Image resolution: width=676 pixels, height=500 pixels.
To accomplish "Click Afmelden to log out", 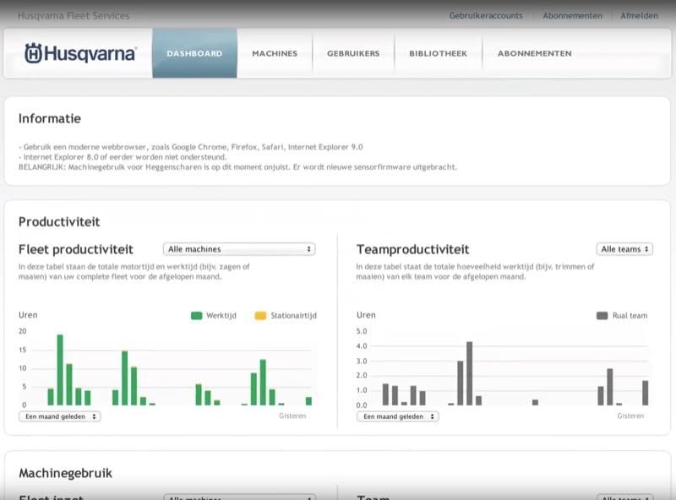I will pos(640,15).
